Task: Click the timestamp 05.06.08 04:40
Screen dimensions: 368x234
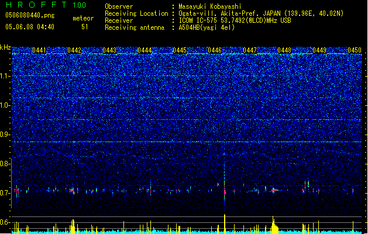Action: 30,27
